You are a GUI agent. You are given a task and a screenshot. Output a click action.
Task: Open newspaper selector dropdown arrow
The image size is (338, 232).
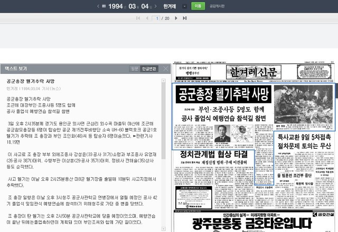[184, 6]
